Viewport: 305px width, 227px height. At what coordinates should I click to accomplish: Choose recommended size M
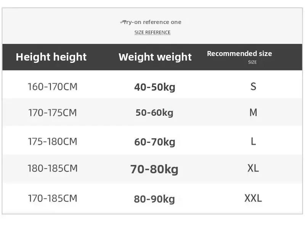click(253, 112)
